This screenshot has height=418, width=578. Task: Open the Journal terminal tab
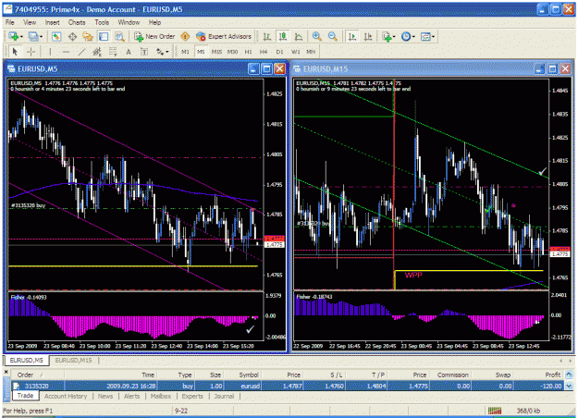pyautogui.click(x=224, y=396)
